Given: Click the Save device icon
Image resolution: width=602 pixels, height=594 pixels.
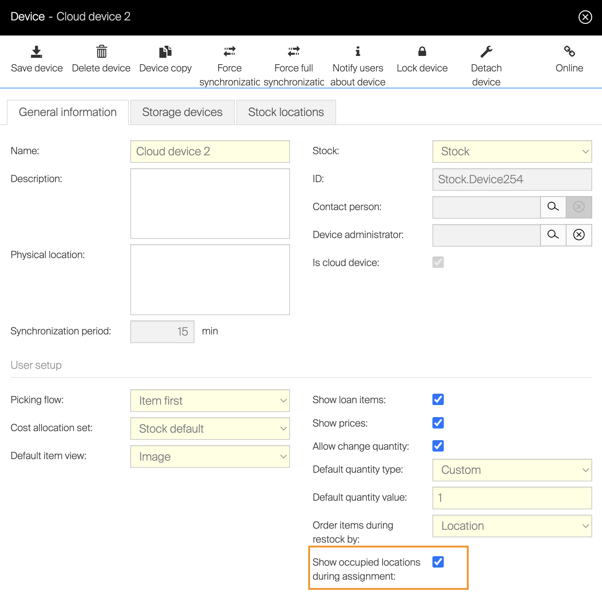Looking at the screenshot, I should (37, 52).
